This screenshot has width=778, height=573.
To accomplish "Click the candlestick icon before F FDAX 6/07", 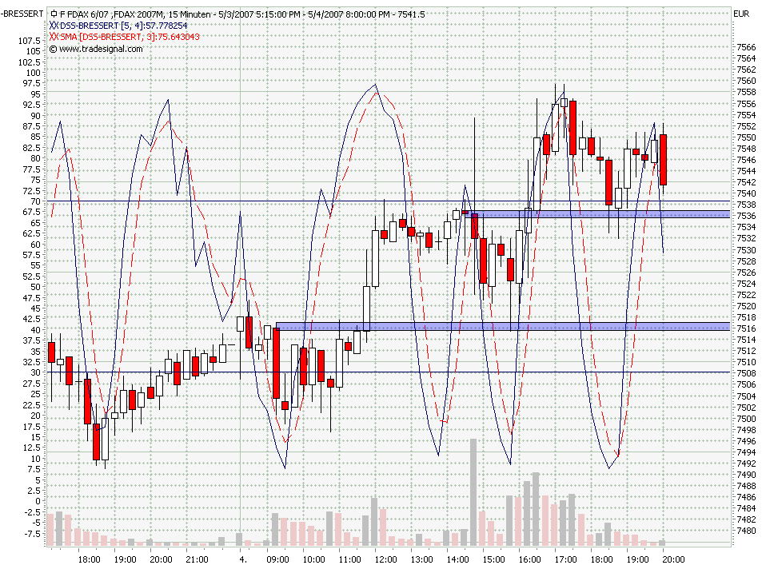I will coord(54,14).
